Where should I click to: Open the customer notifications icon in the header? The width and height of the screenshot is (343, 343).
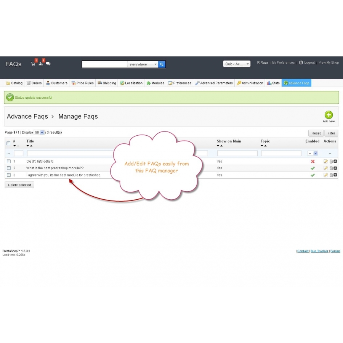[40, 64]
